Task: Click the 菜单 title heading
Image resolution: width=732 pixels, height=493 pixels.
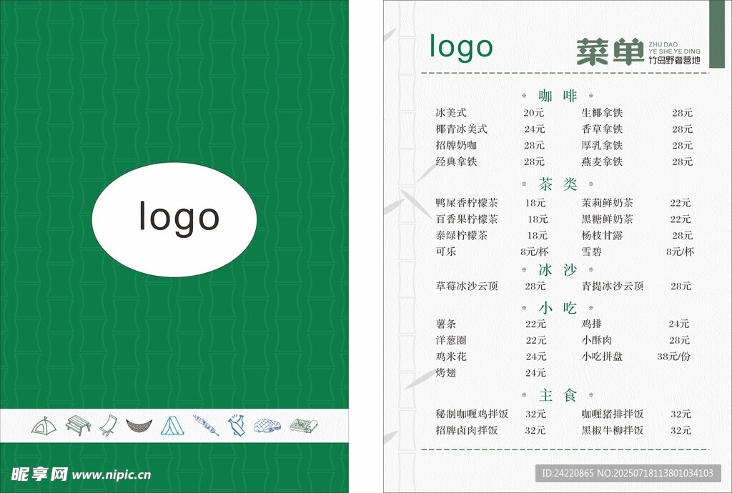Action: (610, 51)
